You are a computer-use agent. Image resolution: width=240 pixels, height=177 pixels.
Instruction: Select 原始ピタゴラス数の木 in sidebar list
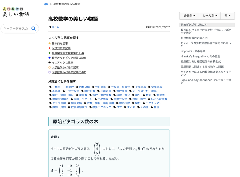(x=207, y=25)
